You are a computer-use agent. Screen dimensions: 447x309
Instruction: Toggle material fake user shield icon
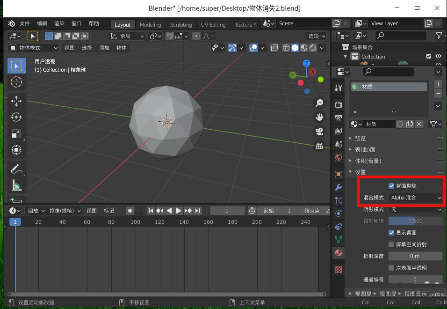[x=400, y=124]
